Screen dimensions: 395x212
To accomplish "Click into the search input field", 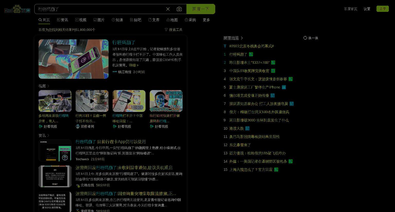I will point(100,9).
